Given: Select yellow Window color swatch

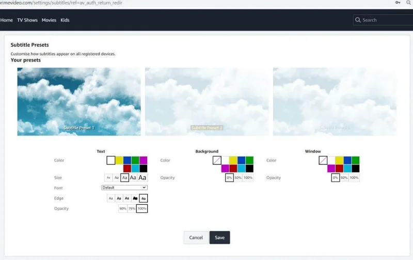Looking at the screenshot, I should coord(340,160).
